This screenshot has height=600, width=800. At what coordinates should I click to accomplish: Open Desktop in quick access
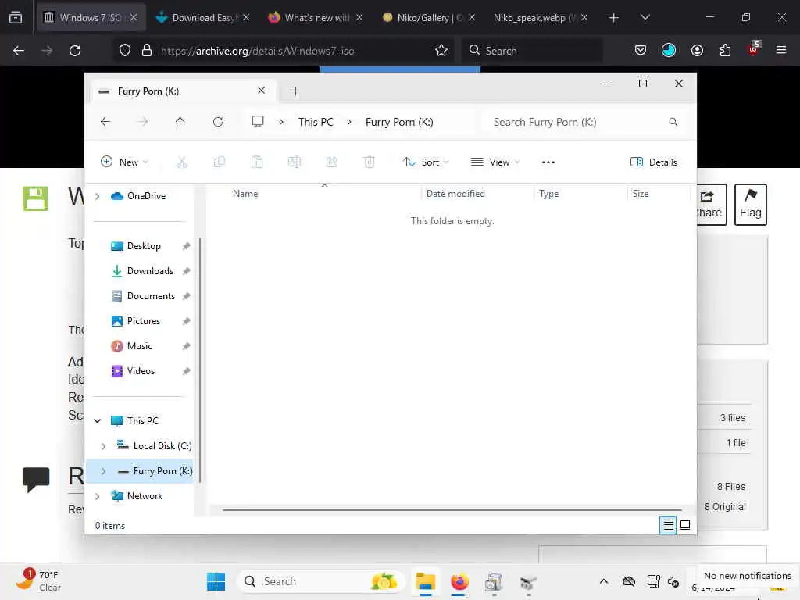[x=145, y=246]
